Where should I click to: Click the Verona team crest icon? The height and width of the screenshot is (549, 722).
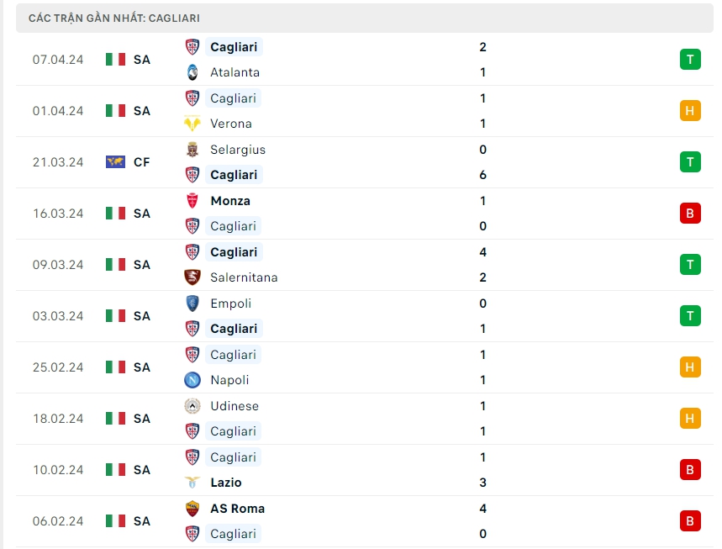[192, 124]
